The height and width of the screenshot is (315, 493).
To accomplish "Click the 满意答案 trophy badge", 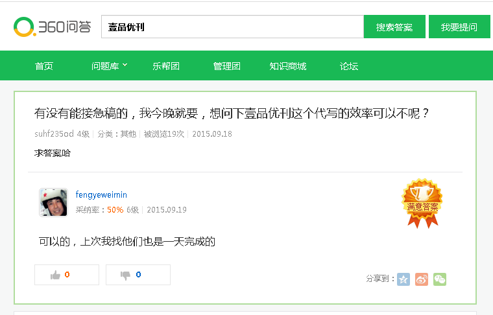I will (422, 204).
